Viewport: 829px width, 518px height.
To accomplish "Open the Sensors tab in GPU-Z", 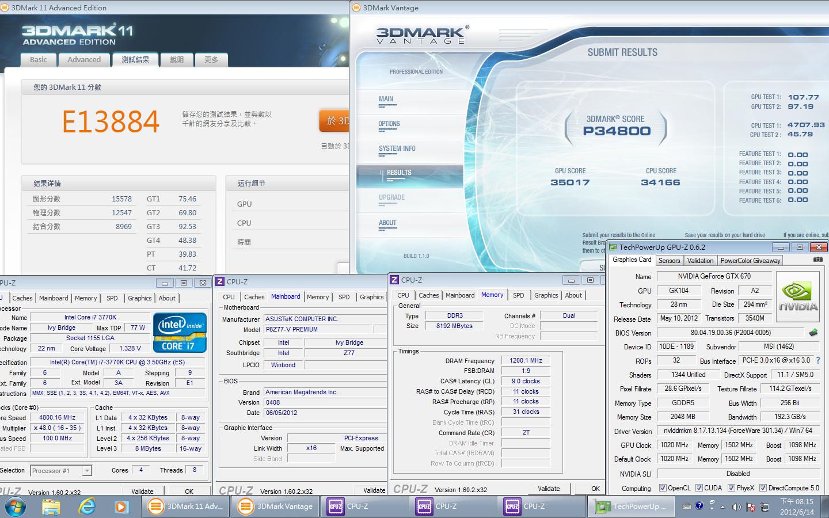I will coord(670,261).
